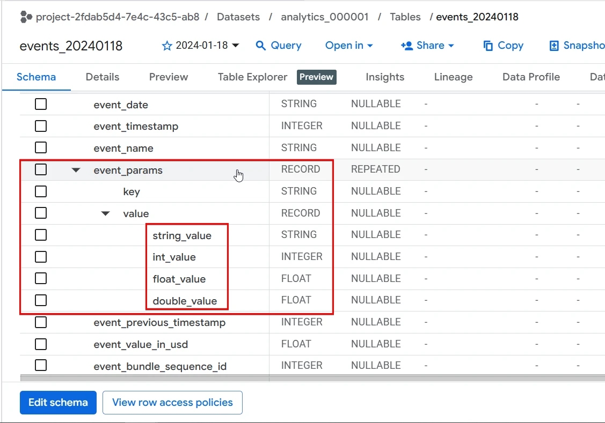Click the event_name field name
The width and height of the screenshot is (605, 423).
pyautogui.click(x=123, y=149)
